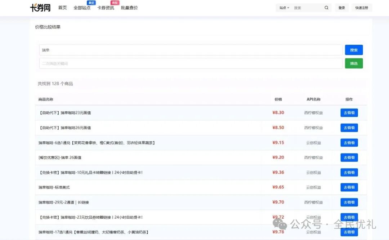Screen dimensions: 389x240
Task: Click 去看看 for 瑞幸咖啡-标准美式
Action: (349, 187)
